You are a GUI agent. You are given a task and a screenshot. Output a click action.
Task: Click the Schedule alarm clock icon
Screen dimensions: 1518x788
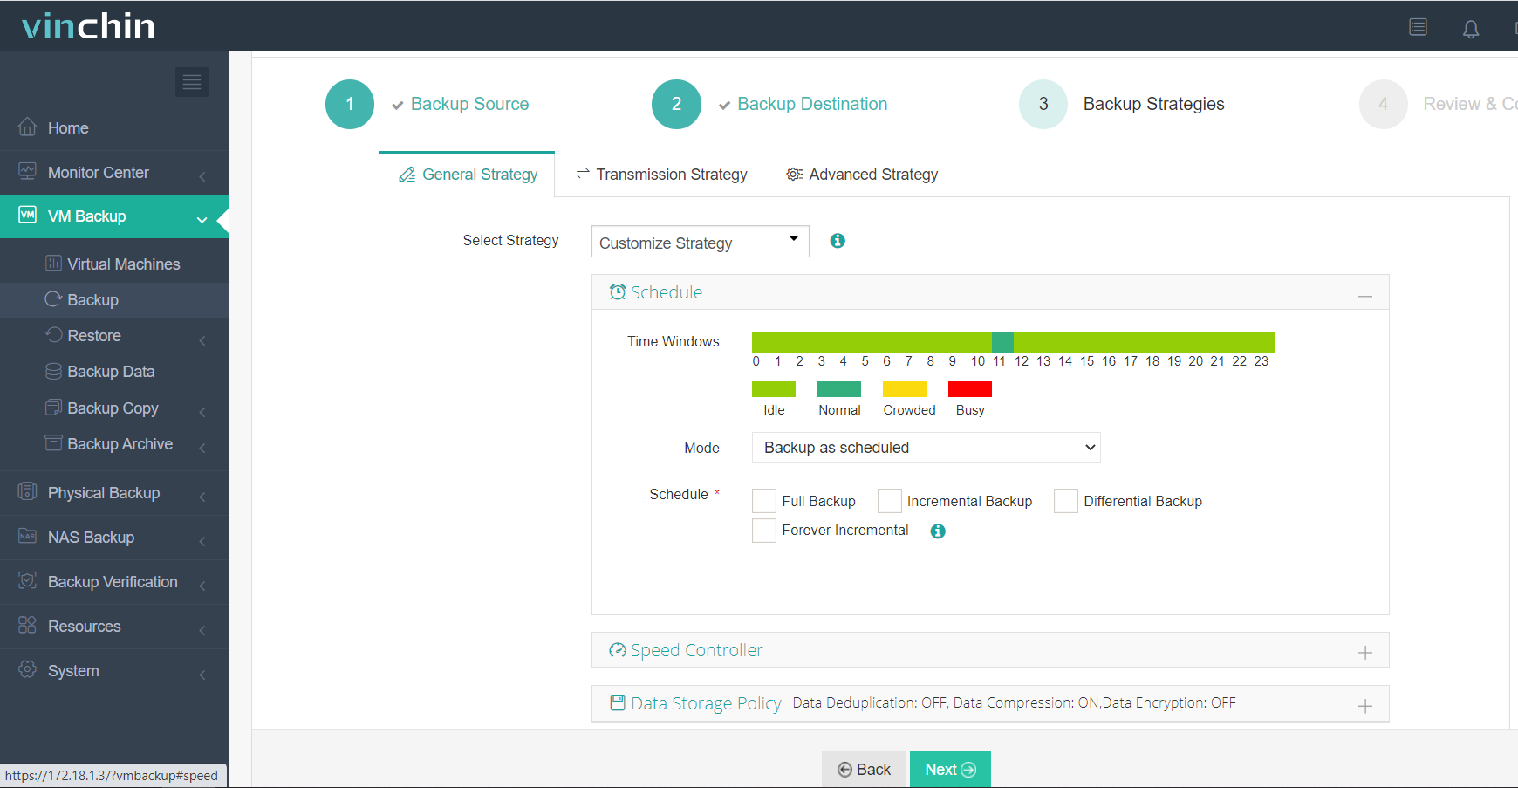pos(618,291)
